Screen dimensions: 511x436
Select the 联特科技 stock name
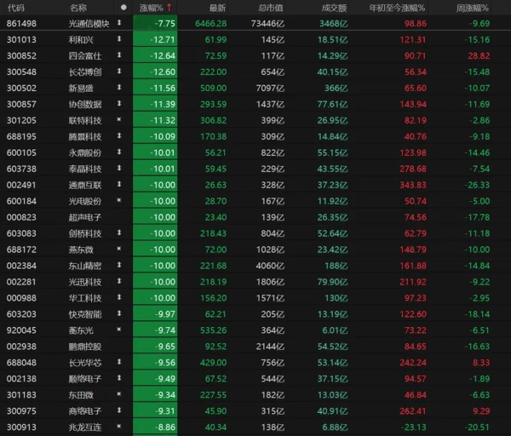point(85,121)
